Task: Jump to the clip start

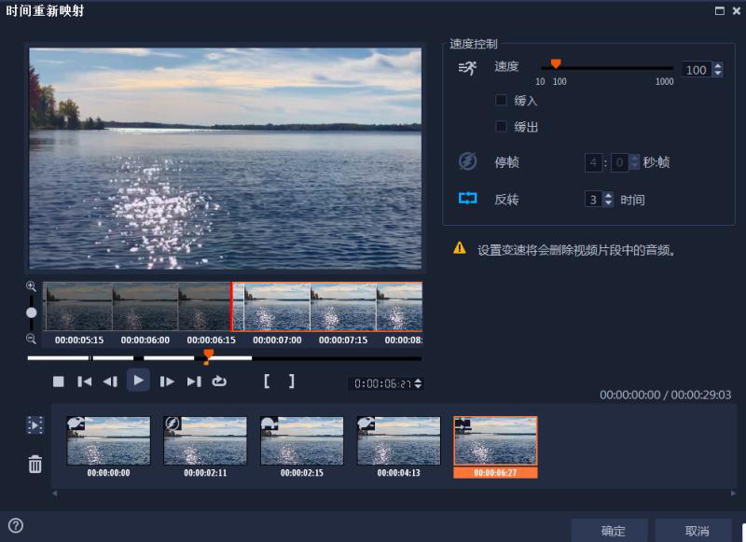Action: tap(85, 382)
